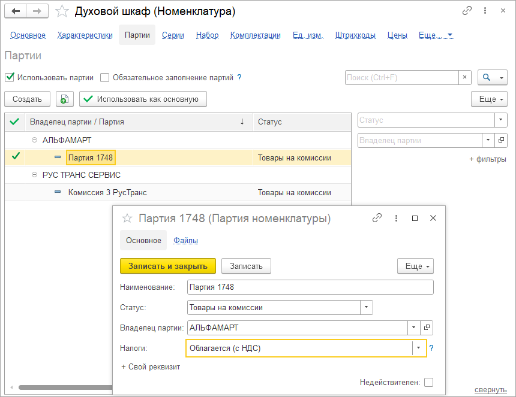516x397 pixels.
Task: Click + Свой реквизит link
Action: tap(151, 367)
